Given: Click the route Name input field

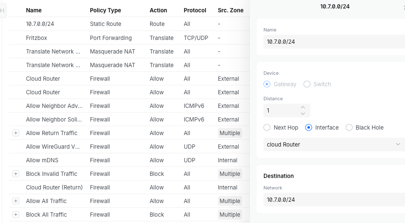Looking at the screenshot, I should [333, 42].
